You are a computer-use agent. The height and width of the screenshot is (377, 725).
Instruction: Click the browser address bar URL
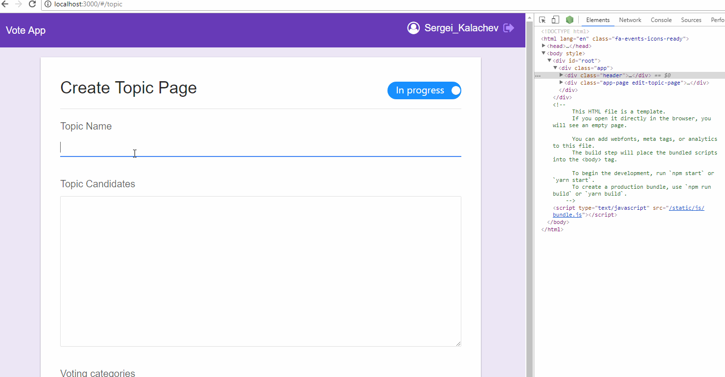click(x=88, y=4)
